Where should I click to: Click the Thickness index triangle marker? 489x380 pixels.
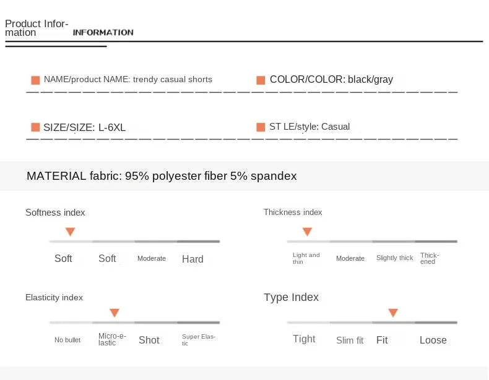[x=307, y=232]
